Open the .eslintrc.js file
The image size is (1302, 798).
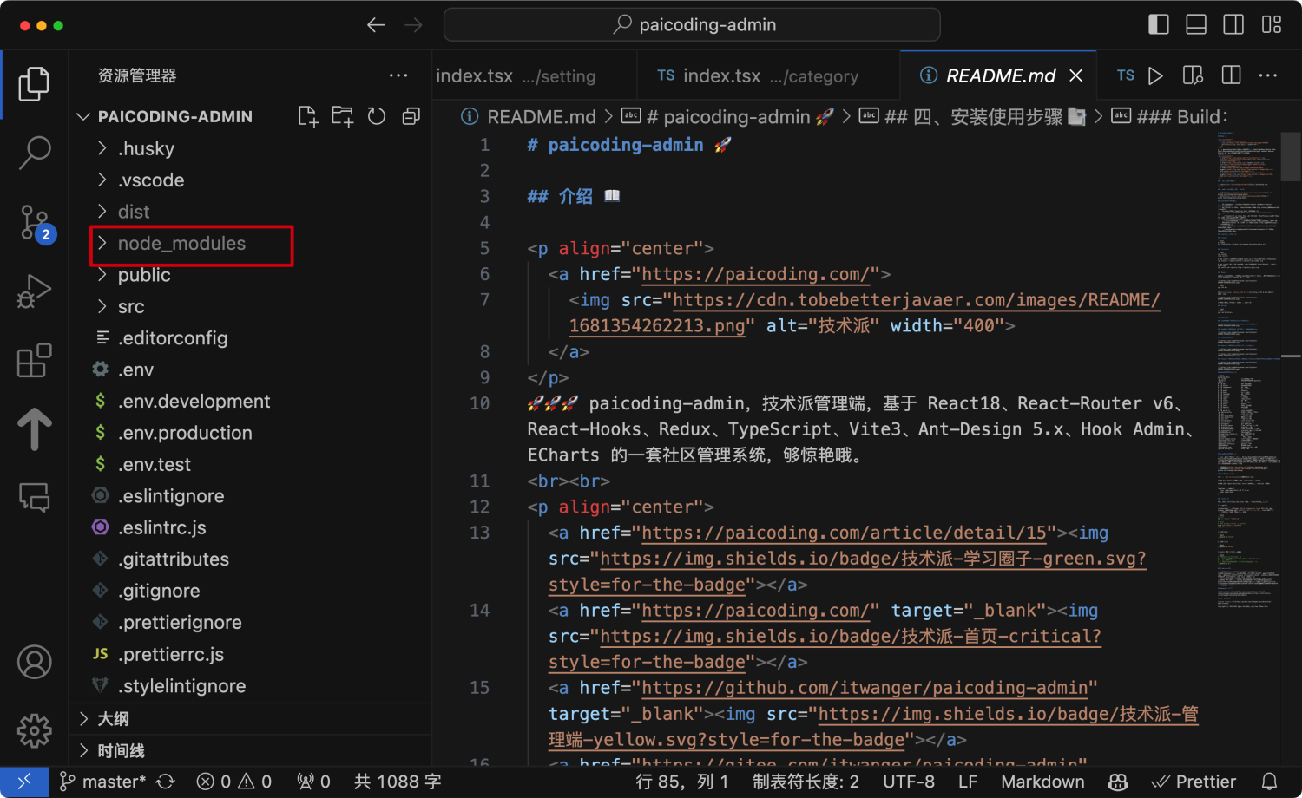click(250, 528)
